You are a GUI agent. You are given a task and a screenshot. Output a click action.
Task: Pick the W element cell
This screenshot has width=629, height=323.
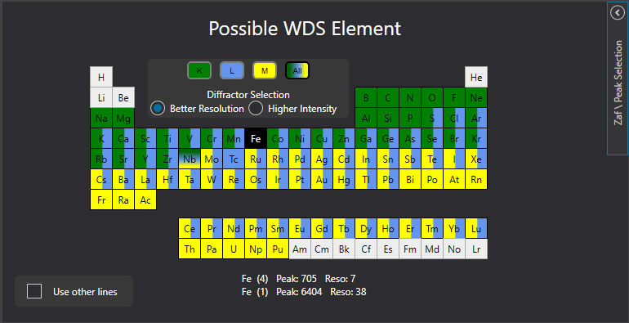(x=212, y=180)
